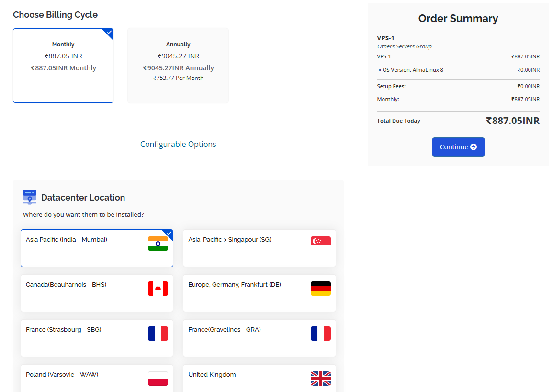The height and width of the screenshot is (392, 553).
Task: Click the Gravelines France flag icon
Action: [x=320, y=334]
